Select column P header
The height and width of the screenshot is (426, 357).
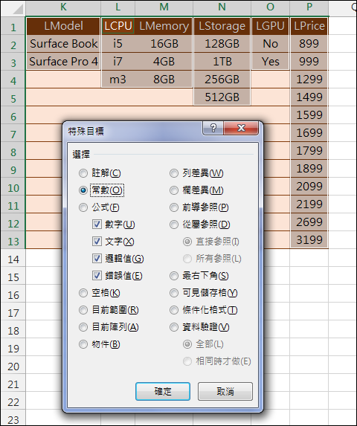[x=309, y=7]
